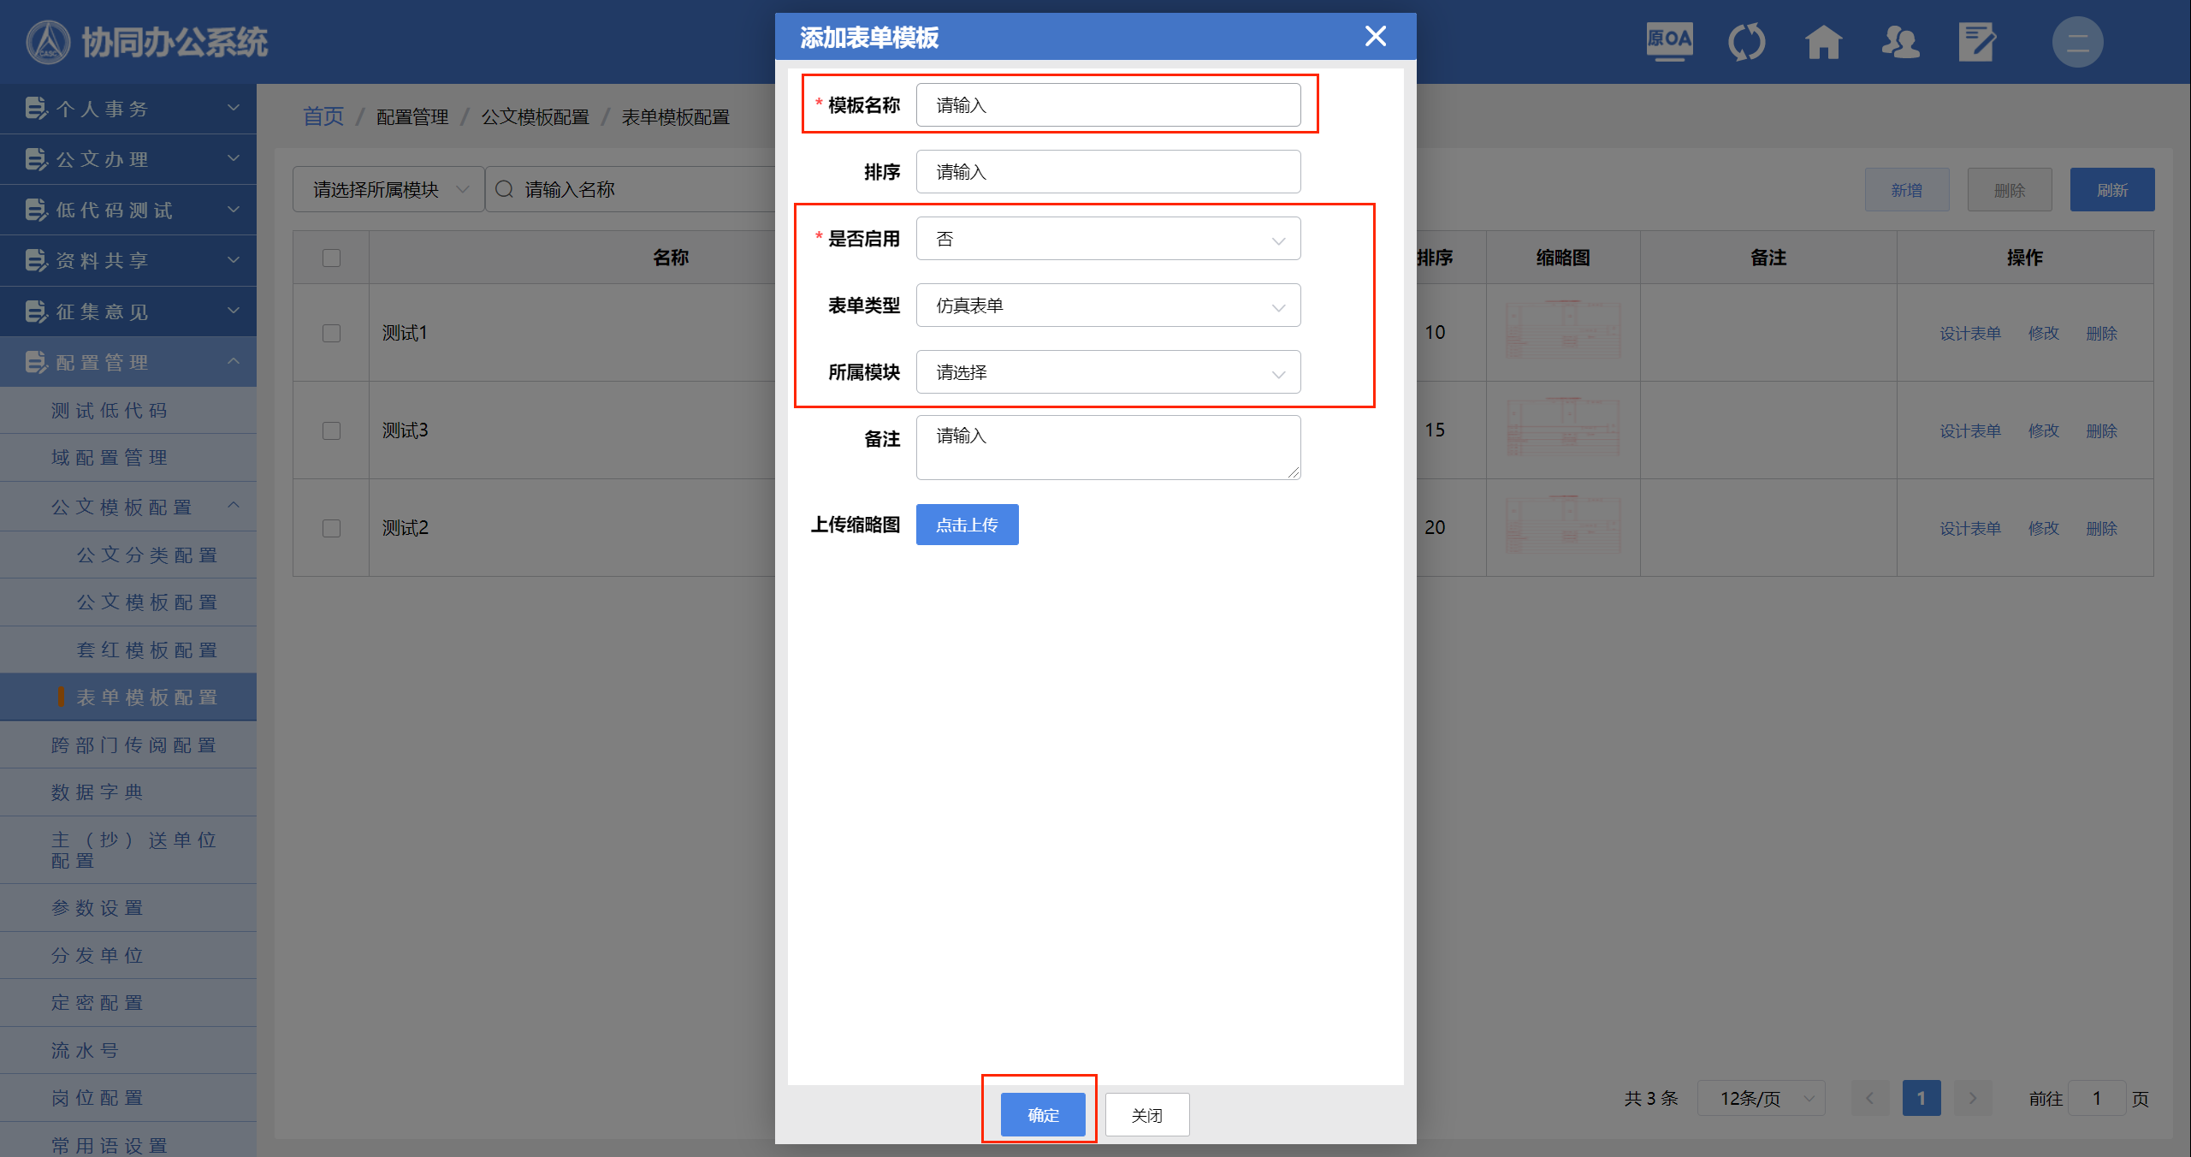The height and width of the screenshot is (1157, 2191).
Task: Open the 是否启用 dropdown
Action: click(x=1108, y=239)
